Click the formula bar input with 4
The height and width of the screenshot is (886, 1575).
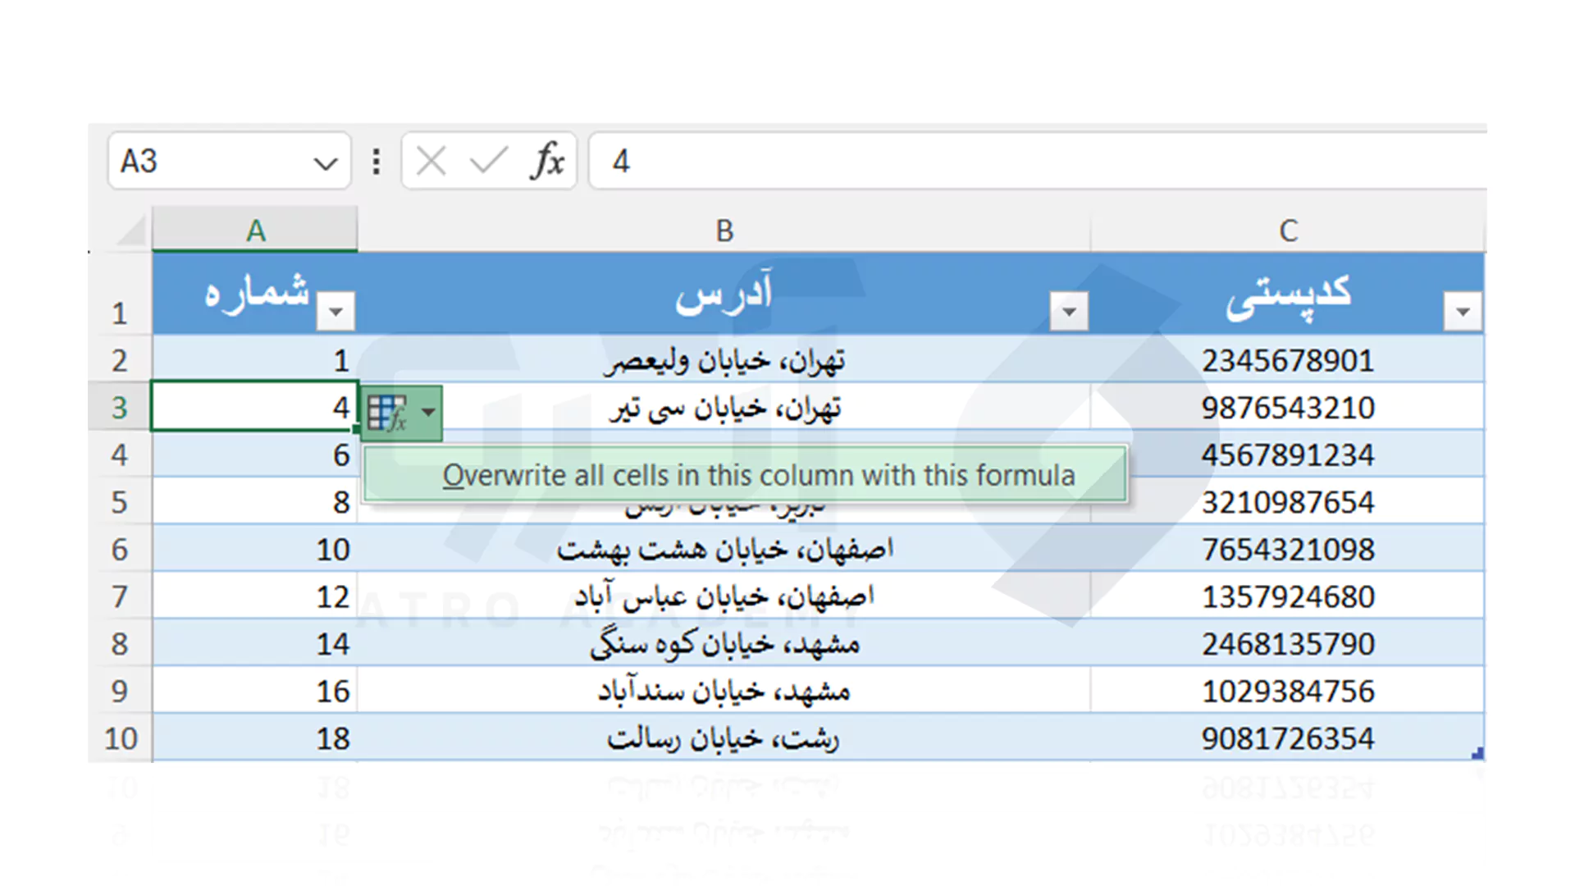click(1038, 162)
